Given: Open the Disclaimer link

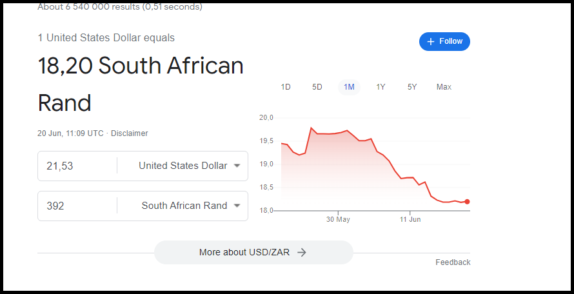Looking at the screenshot, I should tap(129, 133).
